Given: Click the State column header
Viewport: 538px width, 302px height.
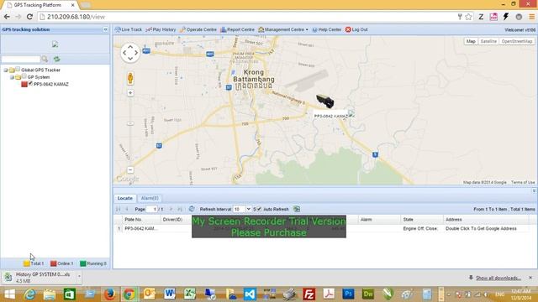Looking at the screenshot, I should [x=422, y=220].
